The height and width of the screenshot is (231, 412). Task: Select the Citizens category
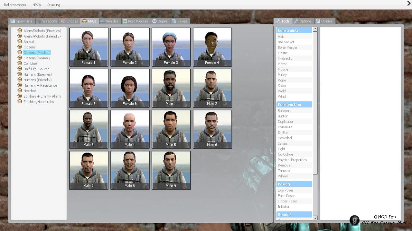pyautogui.click(x=29, y=47)
